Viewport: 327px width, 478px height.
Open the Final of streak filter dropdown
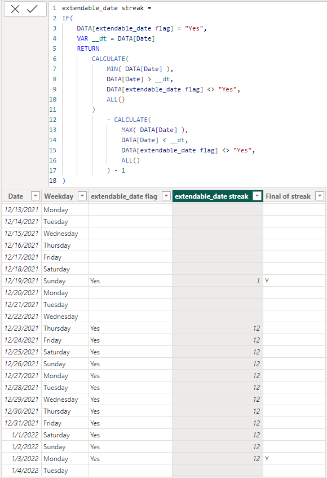pyautogui.click(x=319, y=196)
